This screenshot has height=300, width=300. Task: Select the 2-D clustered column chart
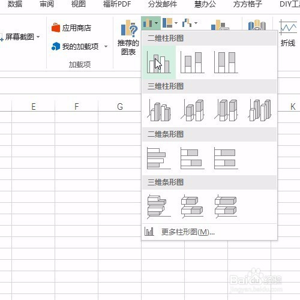coord(159,62)
